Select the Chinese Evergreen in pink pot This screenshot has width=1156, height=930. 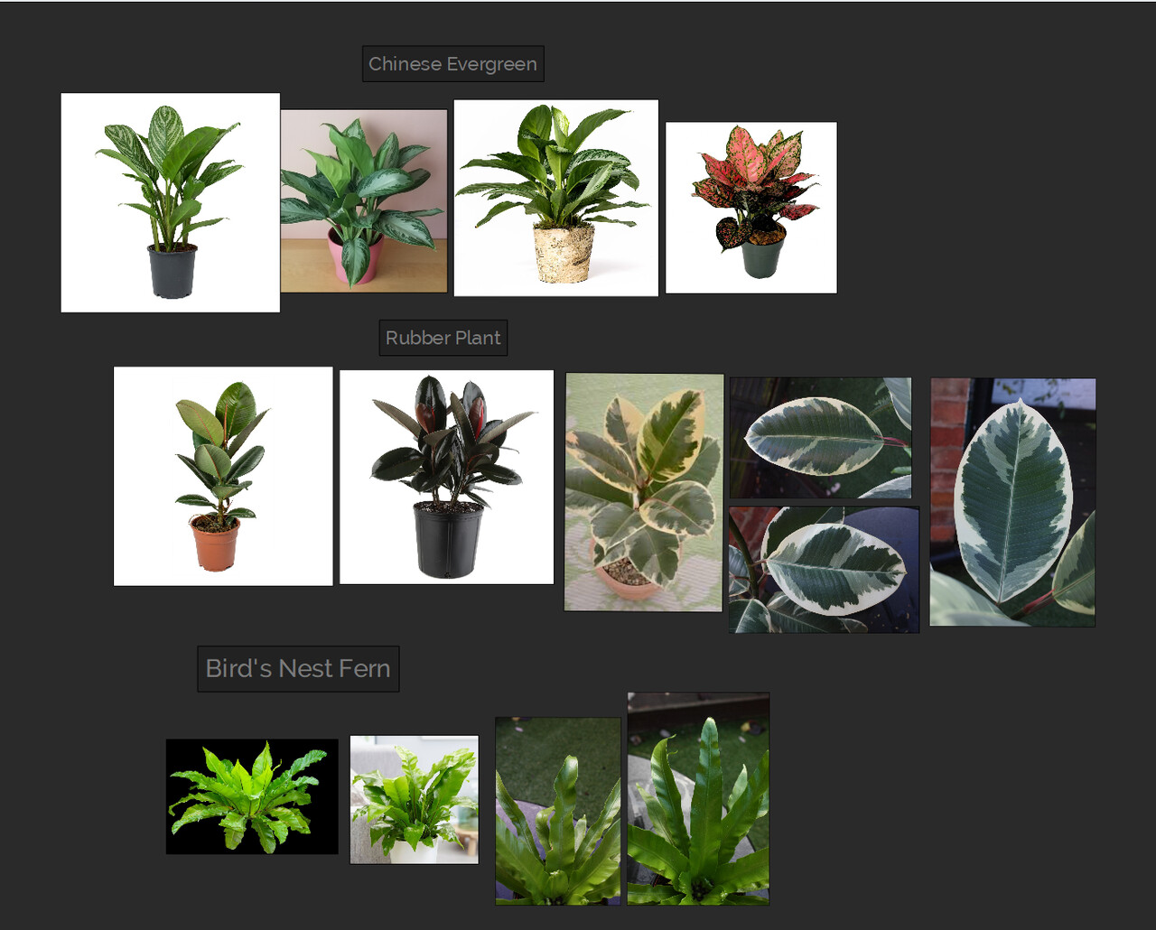pos(364,201)
